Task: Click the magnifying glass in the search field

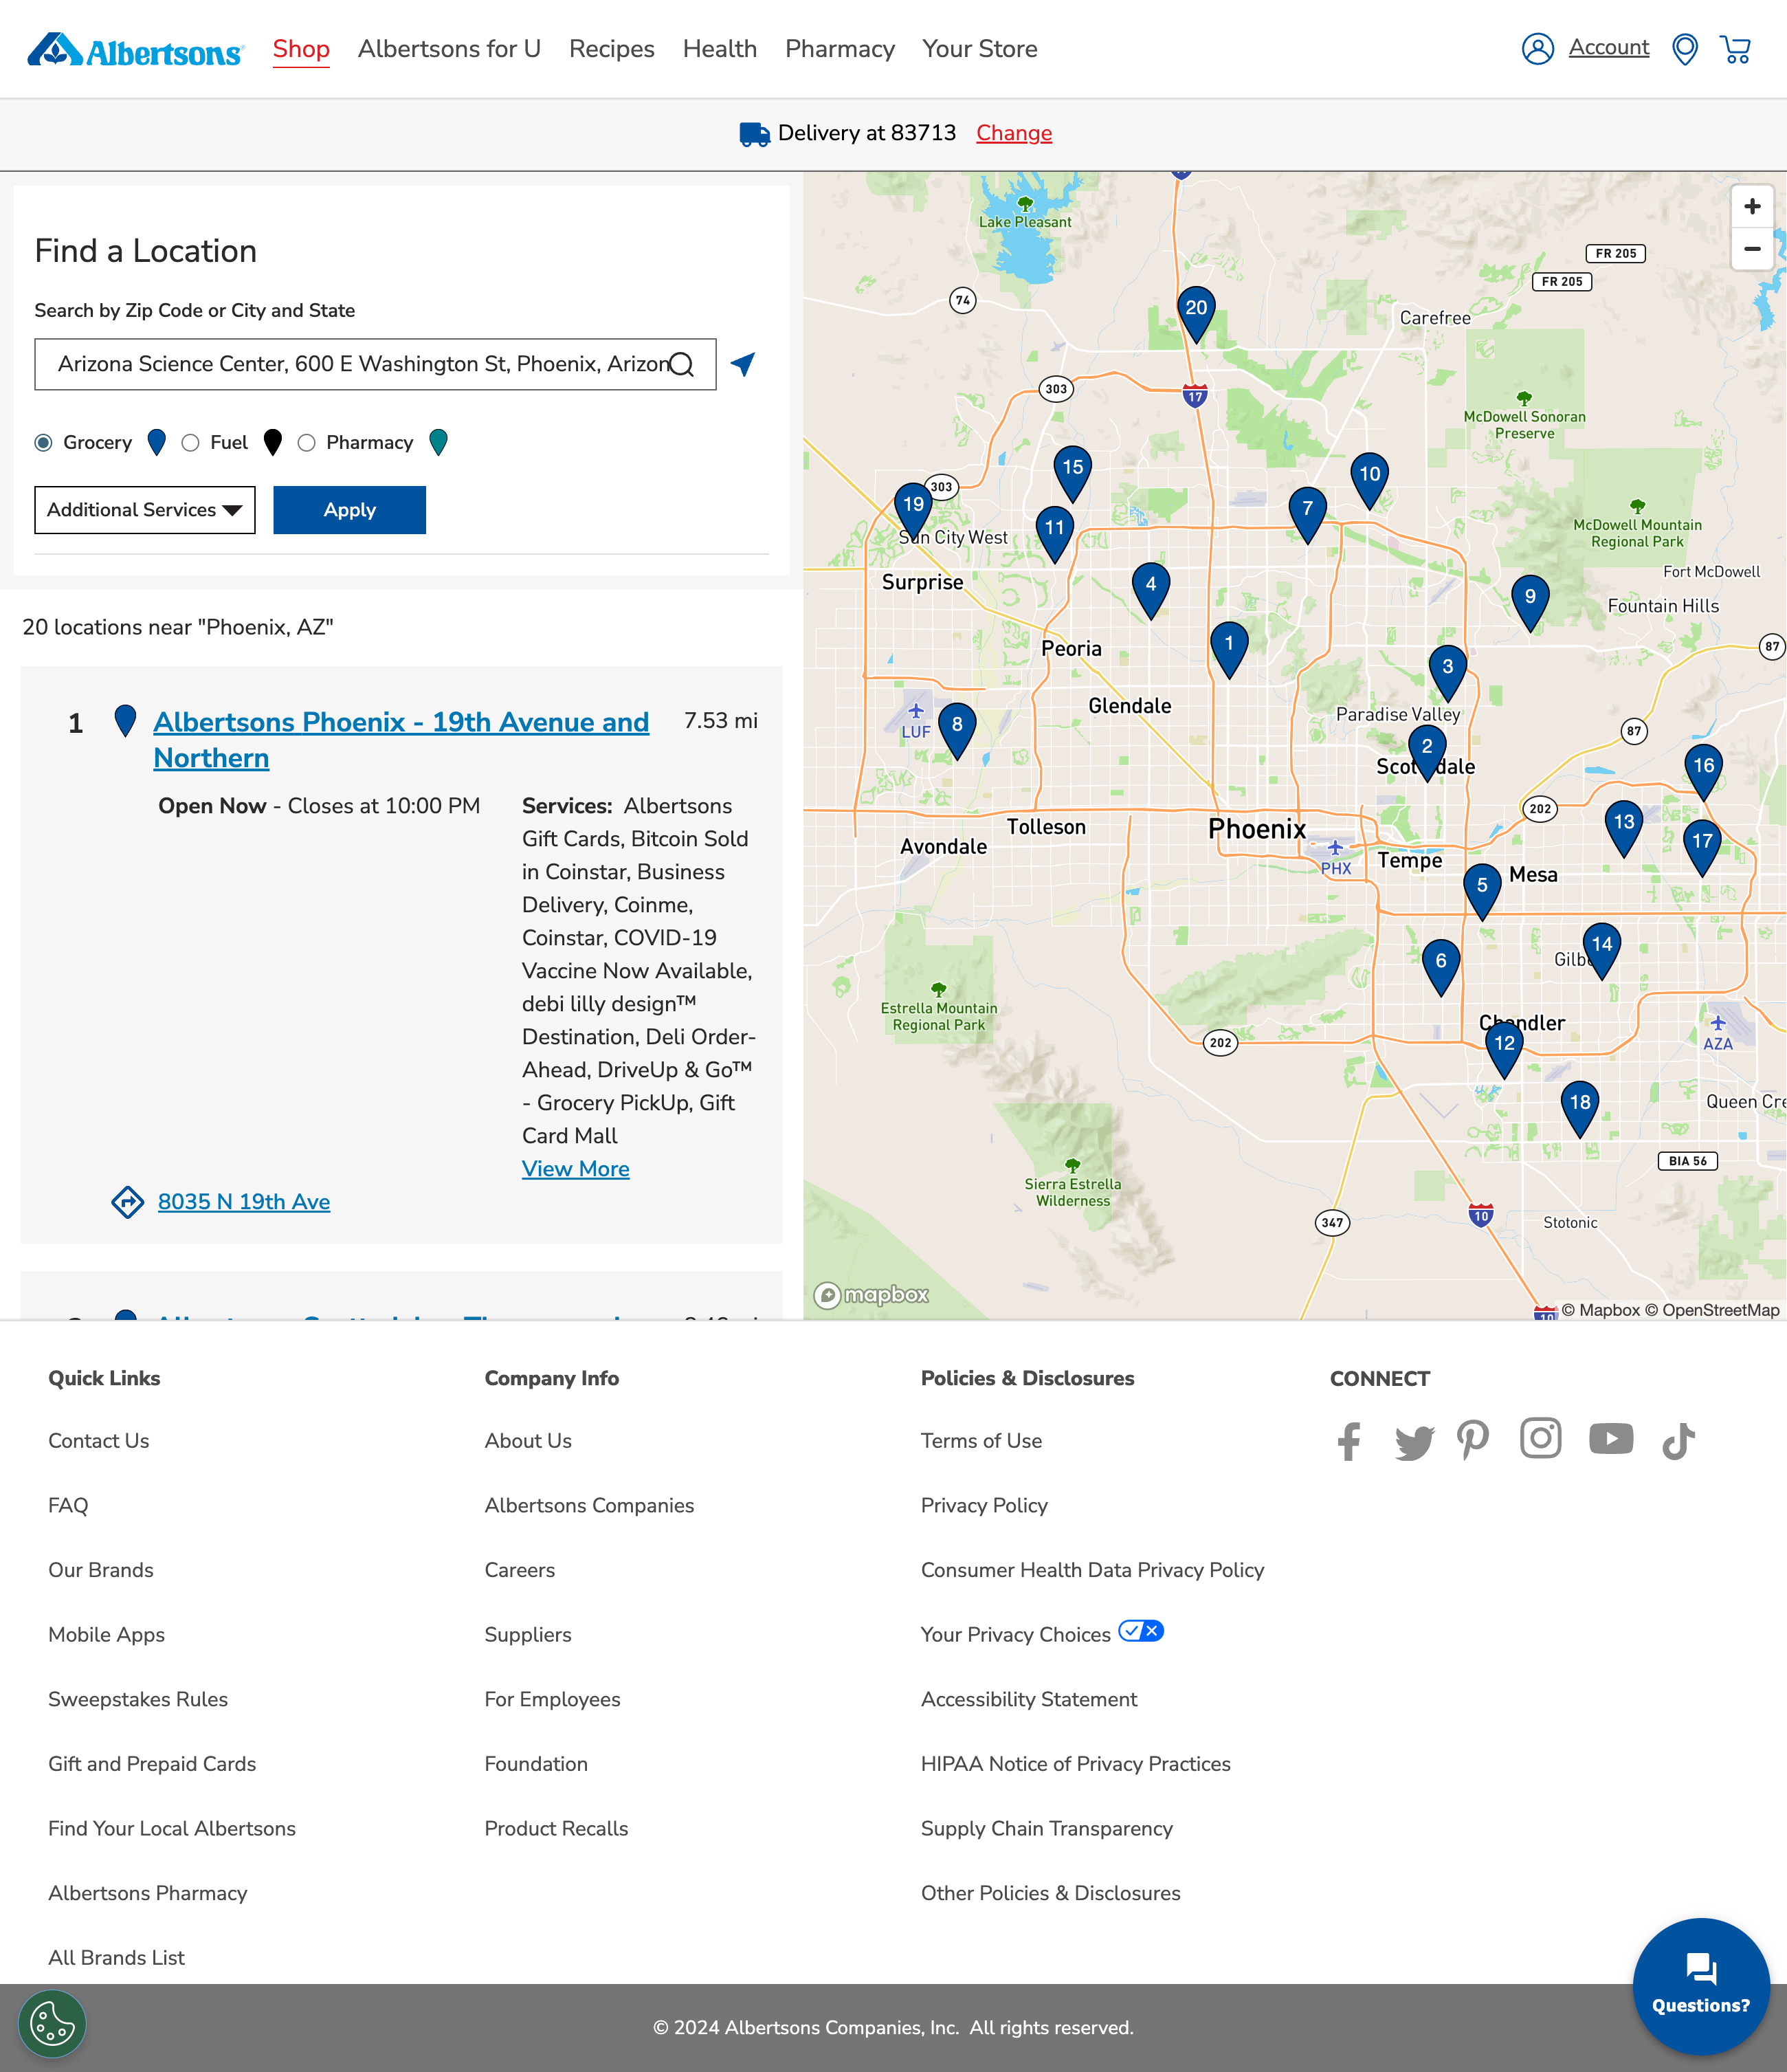Action: click(x=681, y=364)
